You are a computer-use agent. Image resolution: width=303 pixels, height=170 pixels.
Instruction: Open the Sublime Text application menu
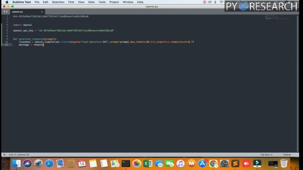(x=22, y=2)
